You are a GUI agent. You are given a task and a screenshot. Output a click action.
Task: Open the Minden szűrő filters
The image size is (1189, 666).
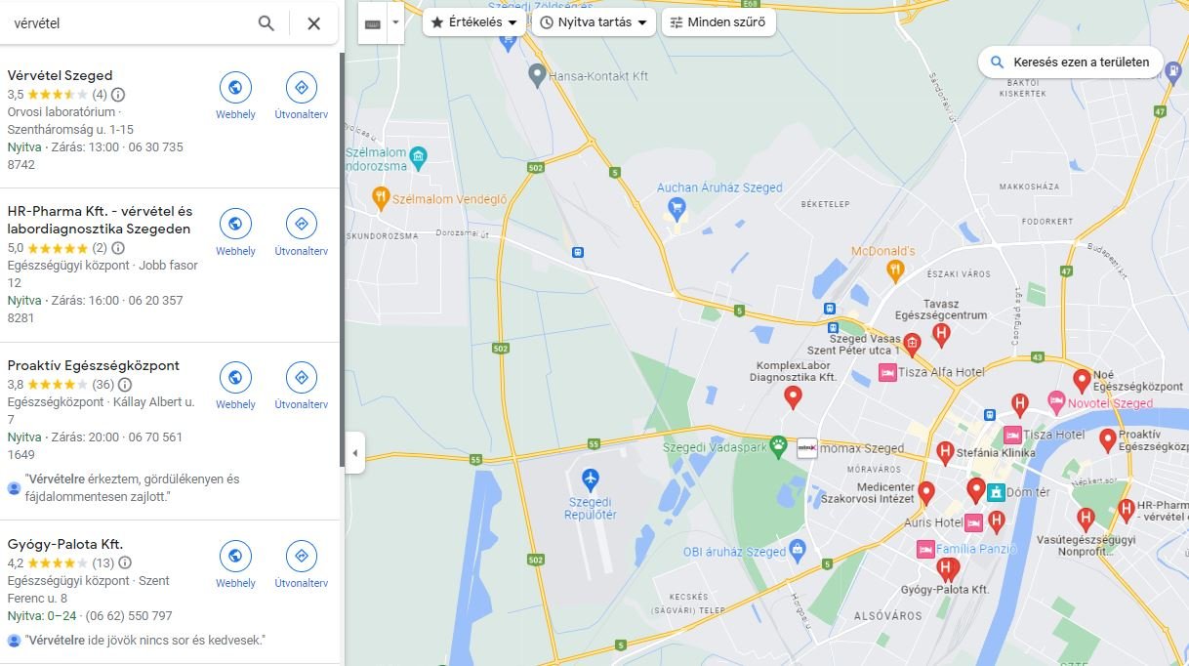(718, 22)
